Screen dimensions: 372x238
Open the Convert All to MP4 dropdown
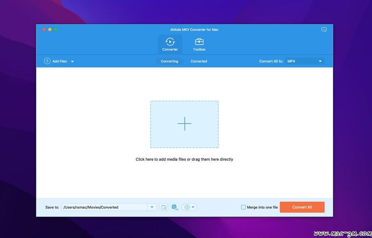pyautogui.click(x=305, y=61)
